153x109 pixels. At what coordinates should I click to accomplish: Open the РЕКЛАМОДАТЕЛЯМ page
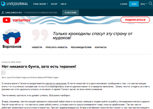(81, 47)
